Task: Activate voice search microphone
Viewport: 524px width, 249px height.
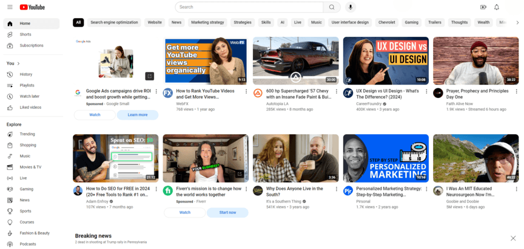Action: [x=351, y=7]
